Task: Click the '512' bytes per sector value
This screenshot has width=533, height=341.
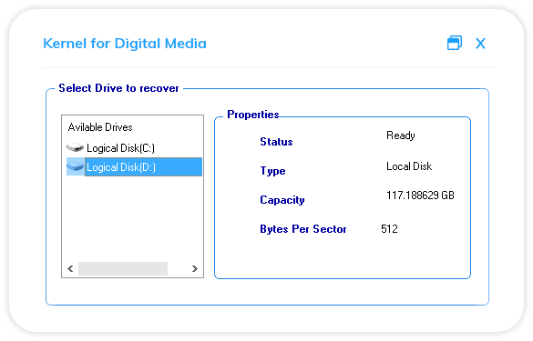Action: [x=389, y=229]
